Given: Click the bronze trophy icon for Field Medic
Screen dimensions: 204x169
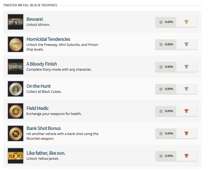Looking at the screenshot, I should (x=187, y=111).
